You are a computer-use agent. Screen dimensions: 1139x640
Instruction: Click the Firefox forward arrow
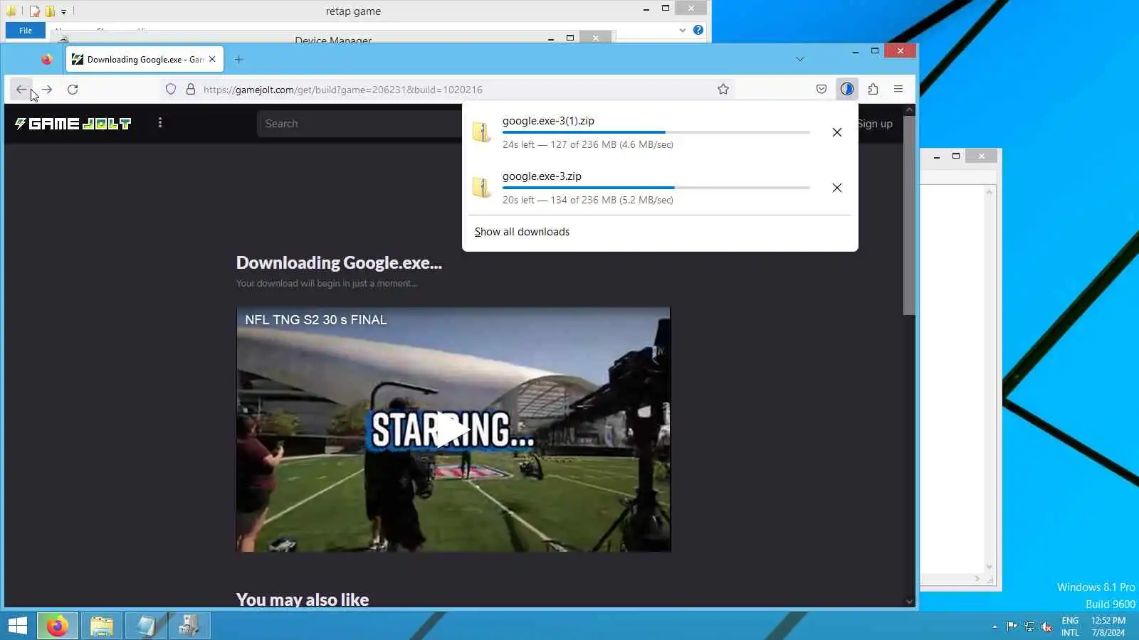pyautogui.click(x=47, y=90)
